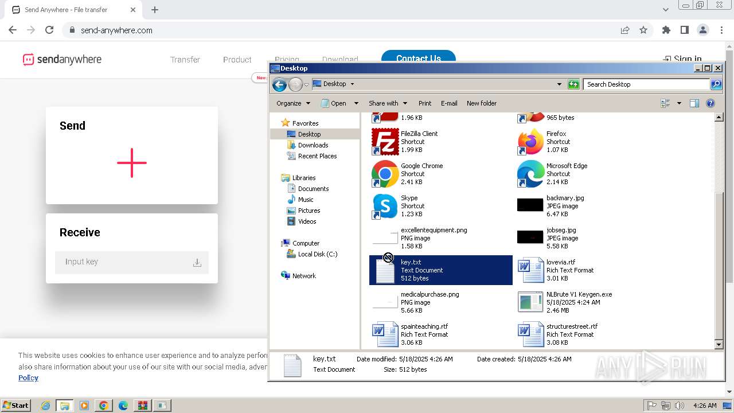Click the Explorer back arrow button
Viewport: 734px width, 413px height.
click(279, 85)
